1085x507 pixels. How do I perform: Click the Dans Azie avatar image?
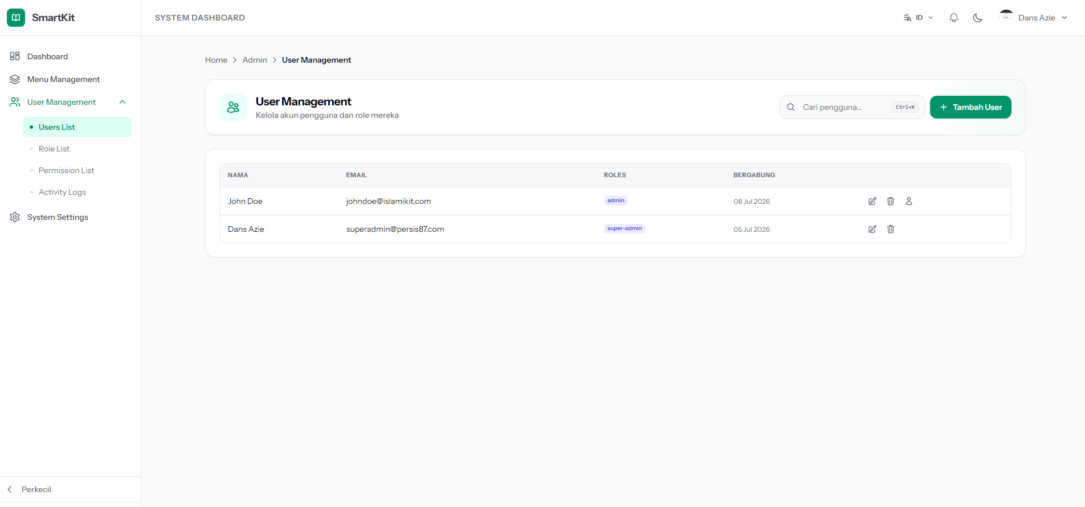[1006, 17]
